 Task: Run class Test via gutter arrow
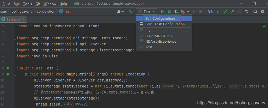[8, 68]
